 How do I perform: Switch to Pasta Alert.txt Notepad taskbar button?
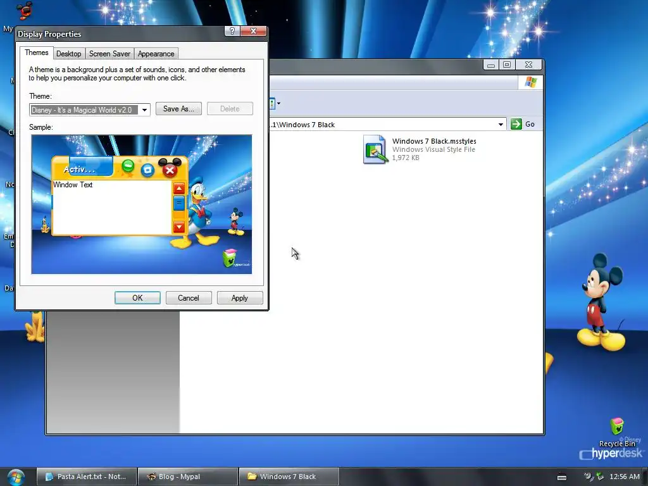tap(87, 477)
